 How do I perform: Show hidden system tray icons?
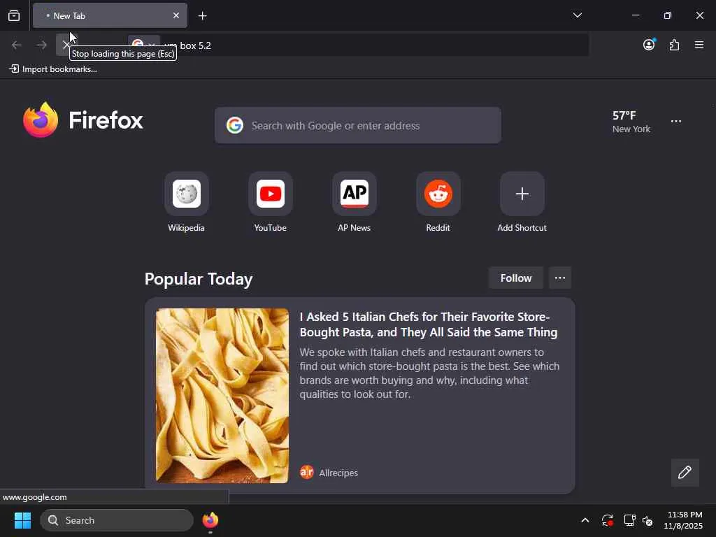point(585,520)
